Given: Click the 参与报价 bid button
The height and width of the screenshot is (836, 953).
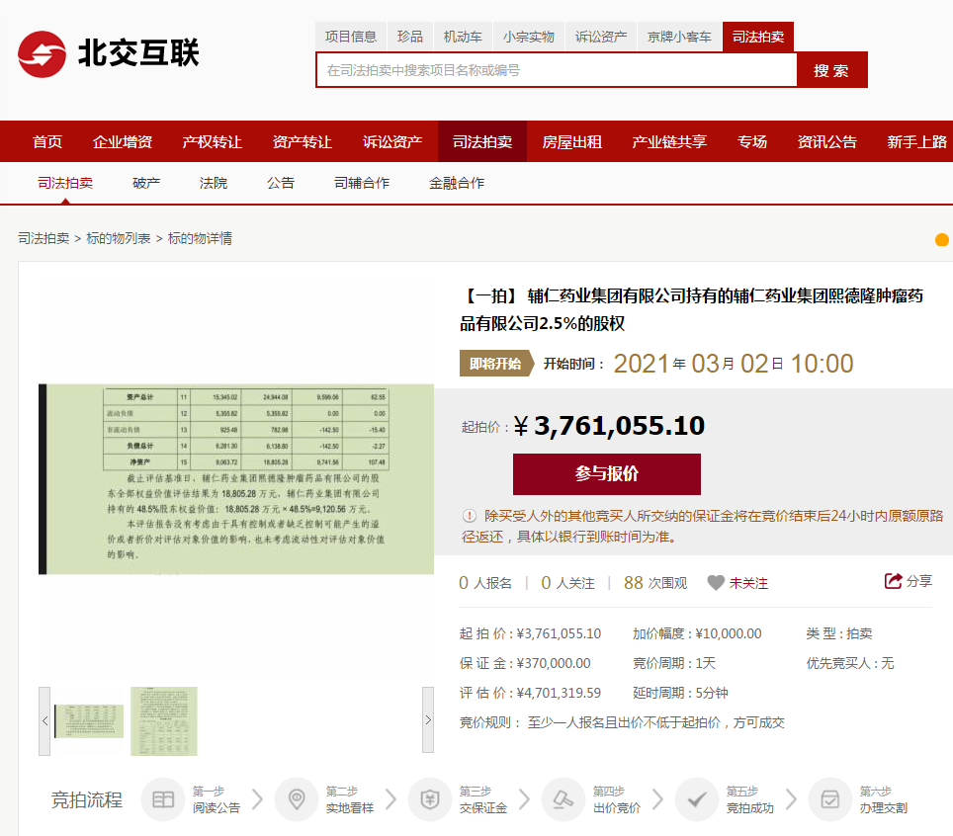Looking at the screenshot, I should point(607,474).
